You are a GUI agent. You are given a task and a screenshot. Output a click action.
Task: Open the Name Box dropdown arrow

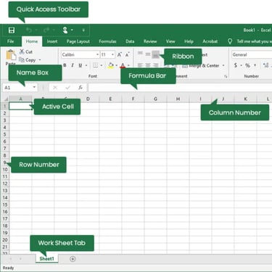point(34,87)
